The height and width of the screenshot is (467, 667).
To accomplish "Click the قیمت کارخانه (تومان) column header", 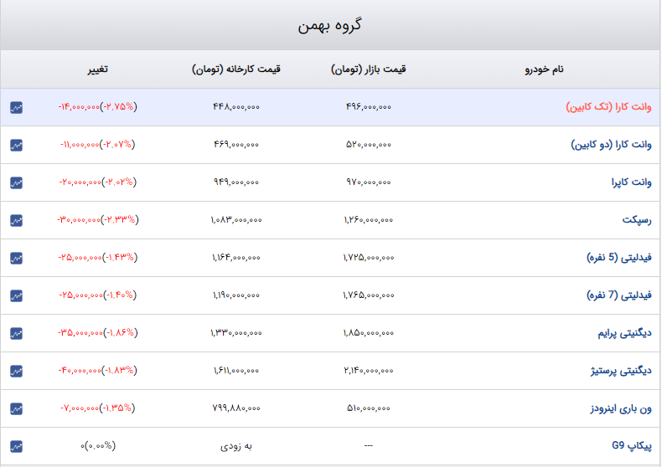I will (x=236, y=69).
